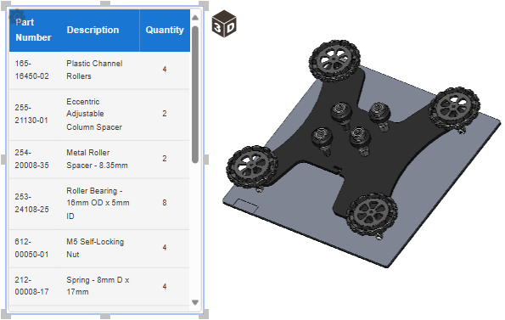
Task: Sort by the Quantity column header
Action: pos(165,30)
